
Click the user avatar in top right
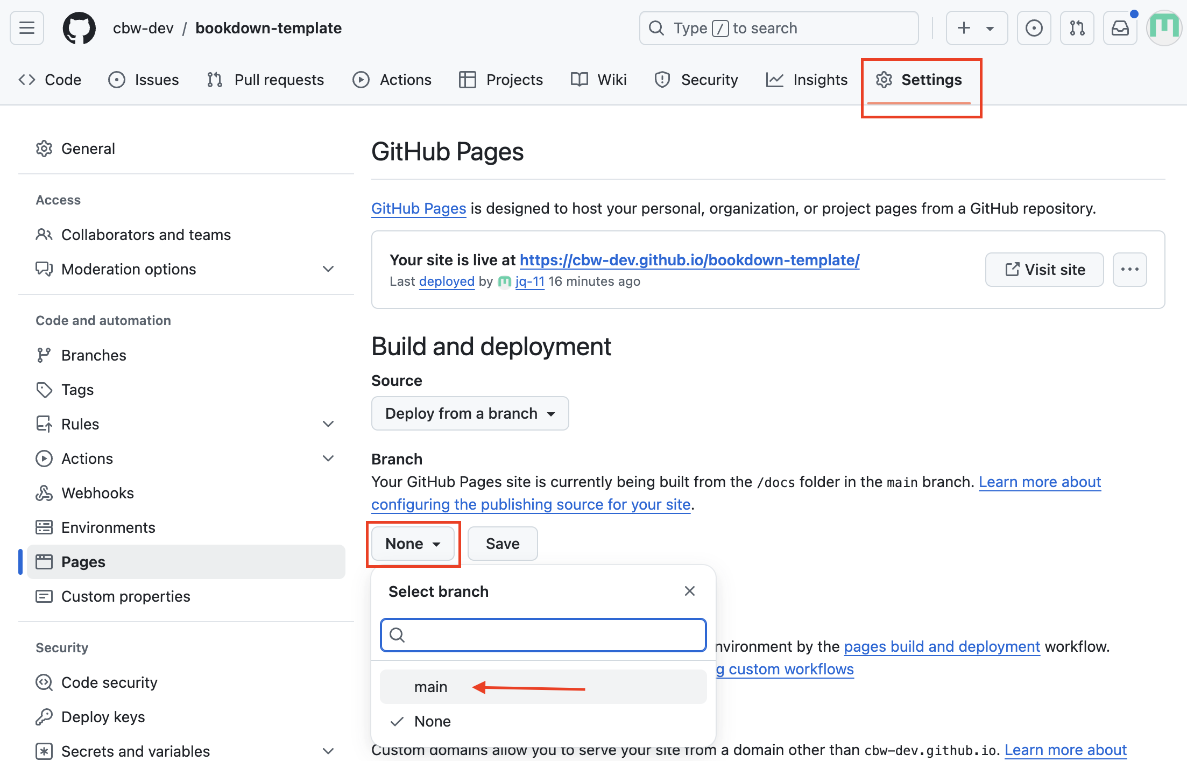pos(1164,28)
